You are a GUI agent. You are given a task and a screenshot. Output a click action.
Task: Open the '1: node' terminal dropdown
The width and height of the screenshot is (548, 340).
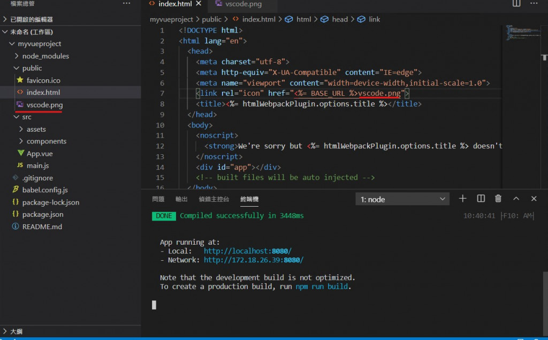point(402,199)
